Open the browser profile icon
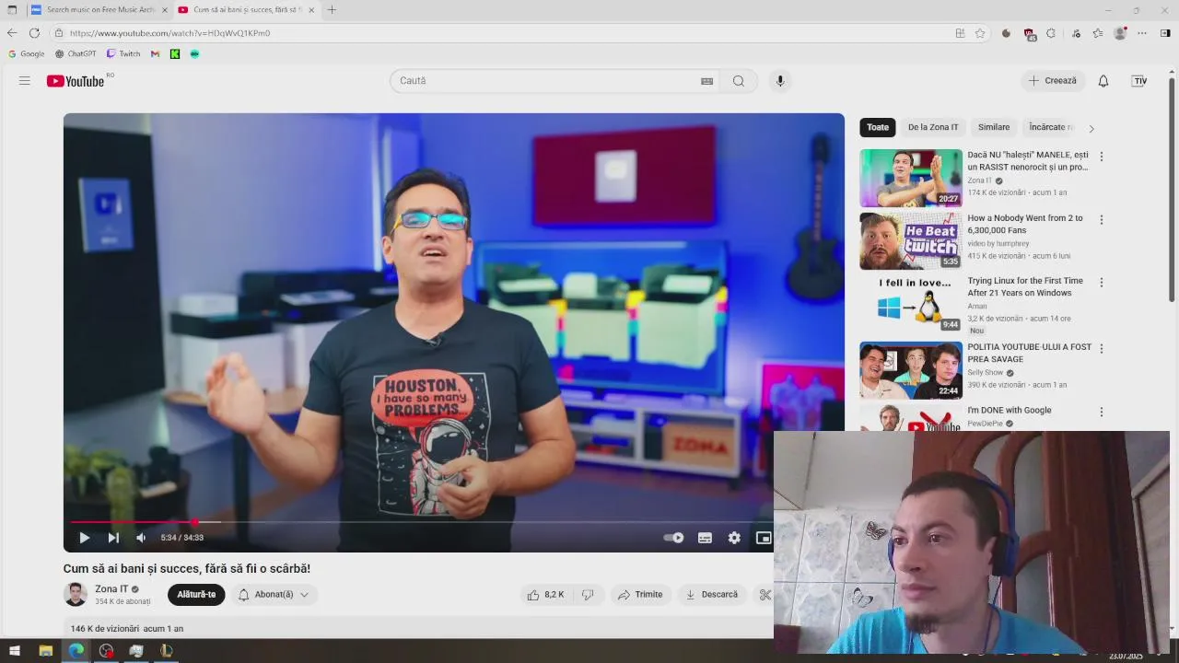1179x663 pixels. coord(1120,33)
